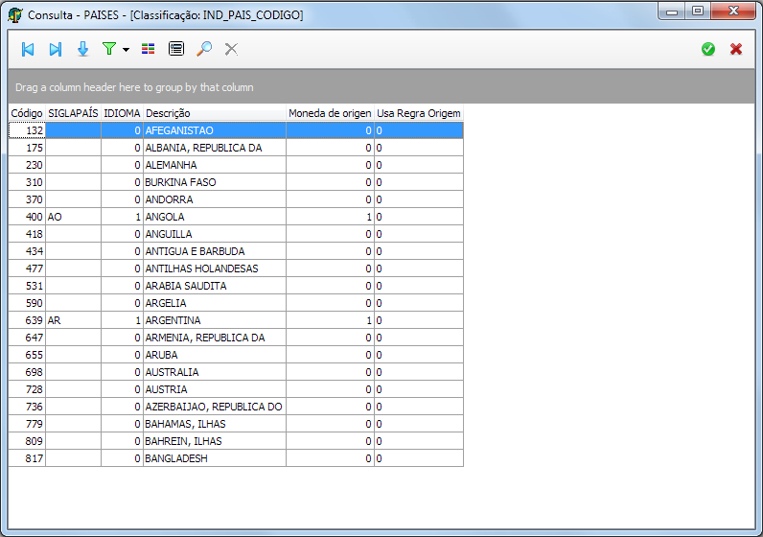Screen dimensions: 763x537
Task: Select the ANGOLA description cell
Action: tap(213, 217)
